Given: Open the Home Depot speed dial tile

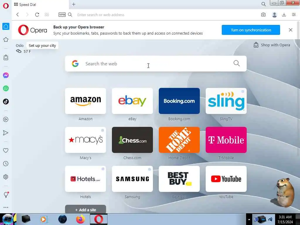Looking at the screenshot, I should [x=179, y=140].
